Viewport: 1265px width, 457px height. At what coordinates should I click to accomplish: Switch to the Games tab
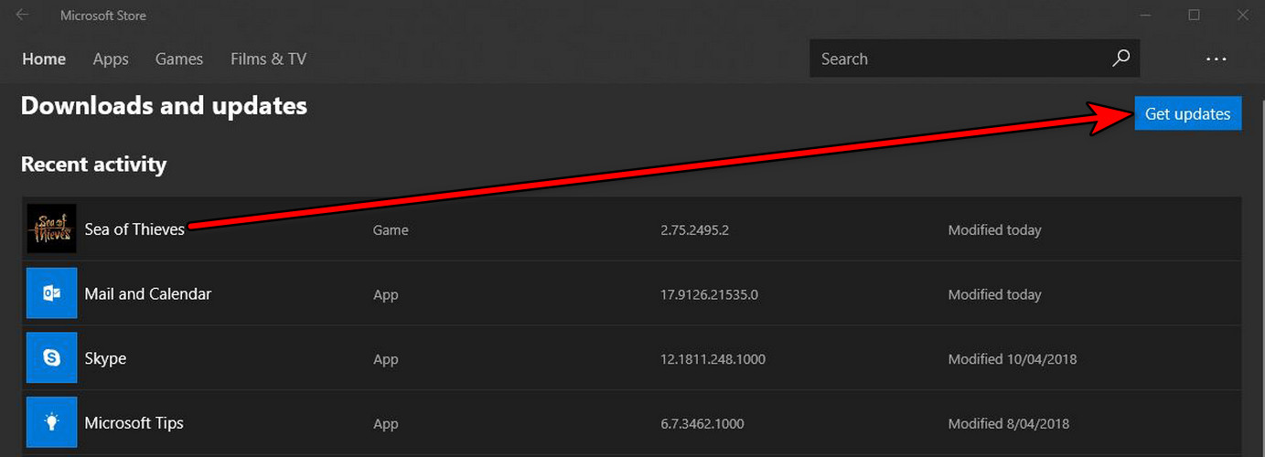(179, 58)
